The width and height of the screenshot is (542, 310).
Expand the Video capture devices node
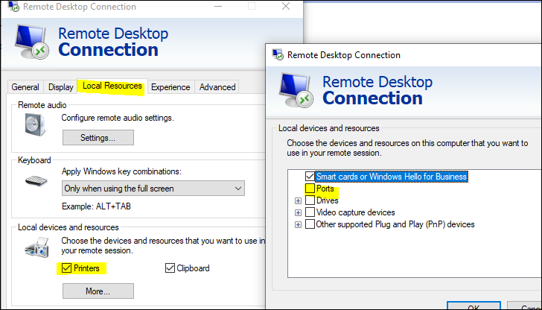point(298,212)
